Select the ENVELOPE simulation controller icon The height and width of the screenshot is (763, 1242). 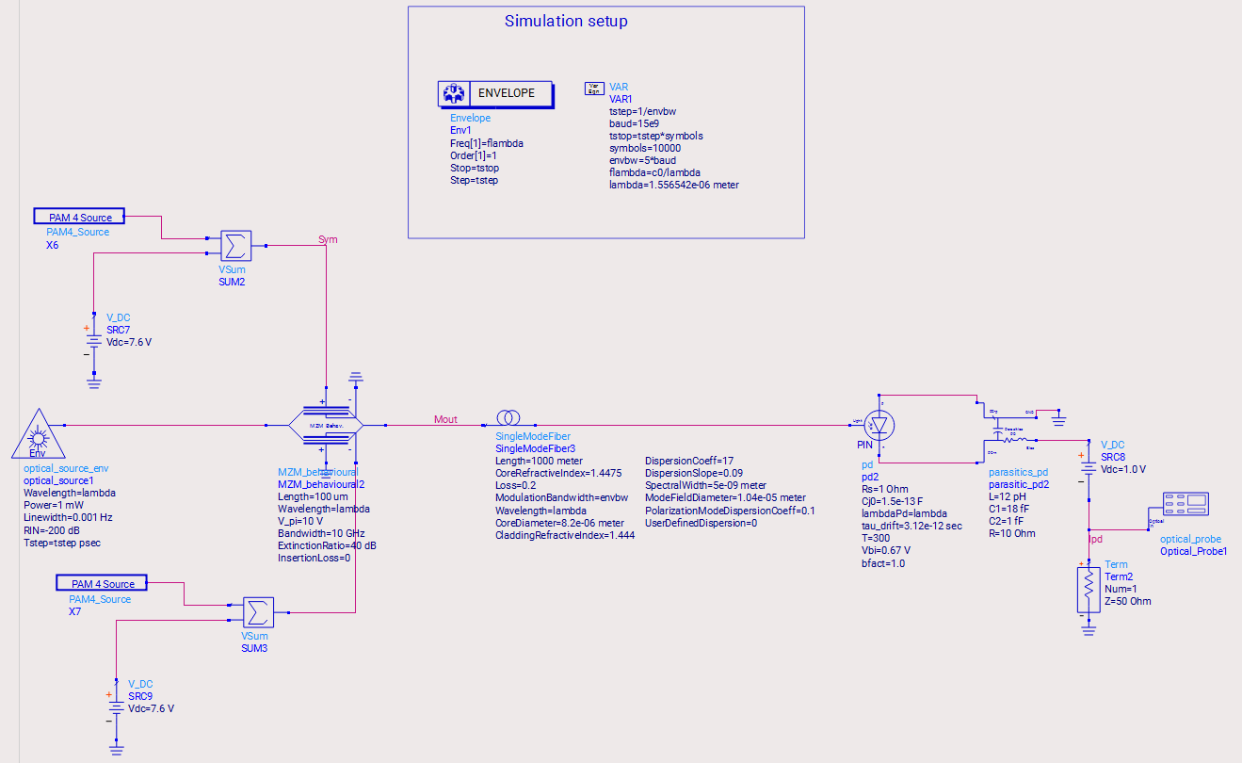[495, 93]
